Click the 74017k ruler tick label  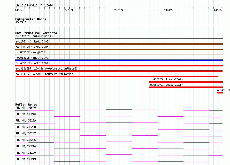point(168,10)
